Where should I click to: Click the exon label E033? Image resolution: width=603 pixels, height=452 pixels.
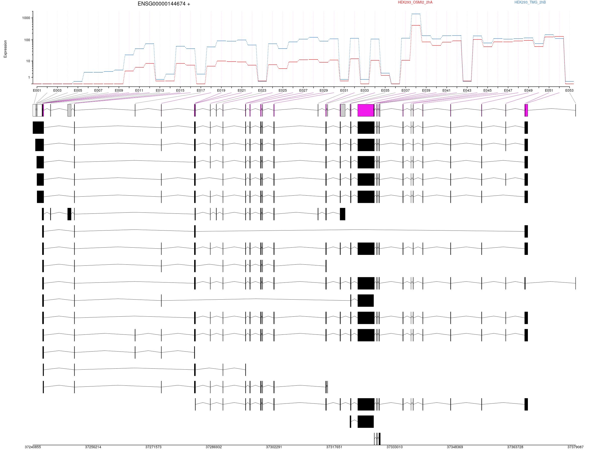(x=365, y=90)
